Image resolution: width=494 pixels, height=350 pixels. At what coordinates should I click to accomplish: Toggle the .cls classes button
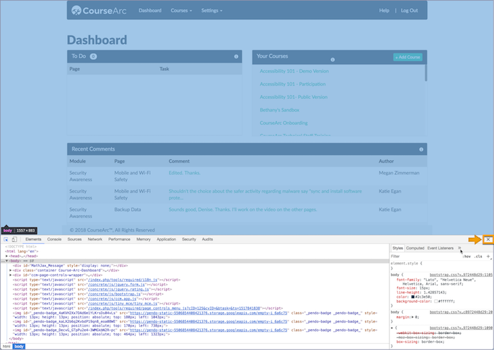tap(479, 256)
